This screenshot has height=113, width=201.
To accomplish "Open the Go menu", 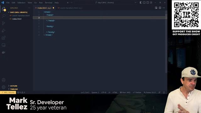I will coord(35,3).
